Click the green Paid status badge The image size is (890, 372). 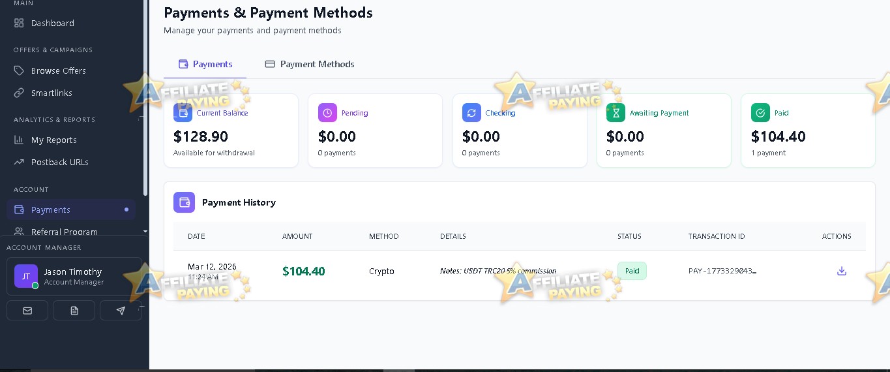632,271
